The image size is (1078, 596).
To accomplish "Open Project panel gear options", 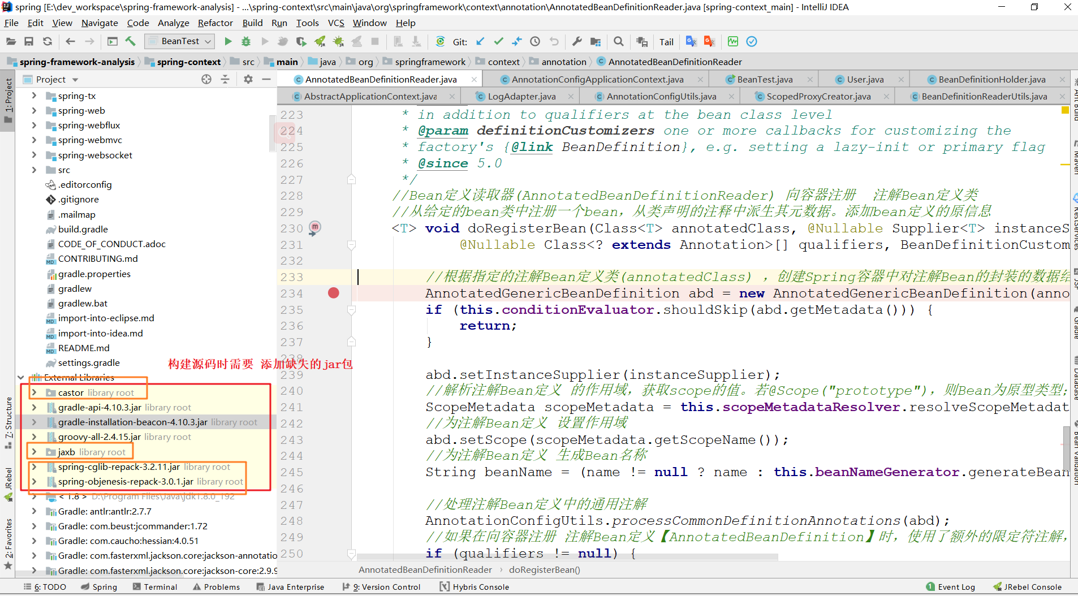I will coord(248,79).
